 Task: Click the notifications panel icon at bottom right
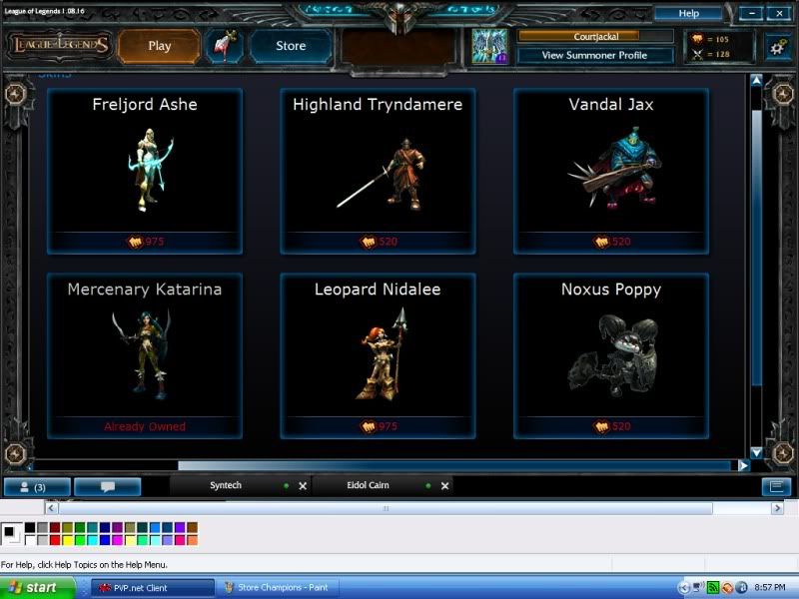775,487
